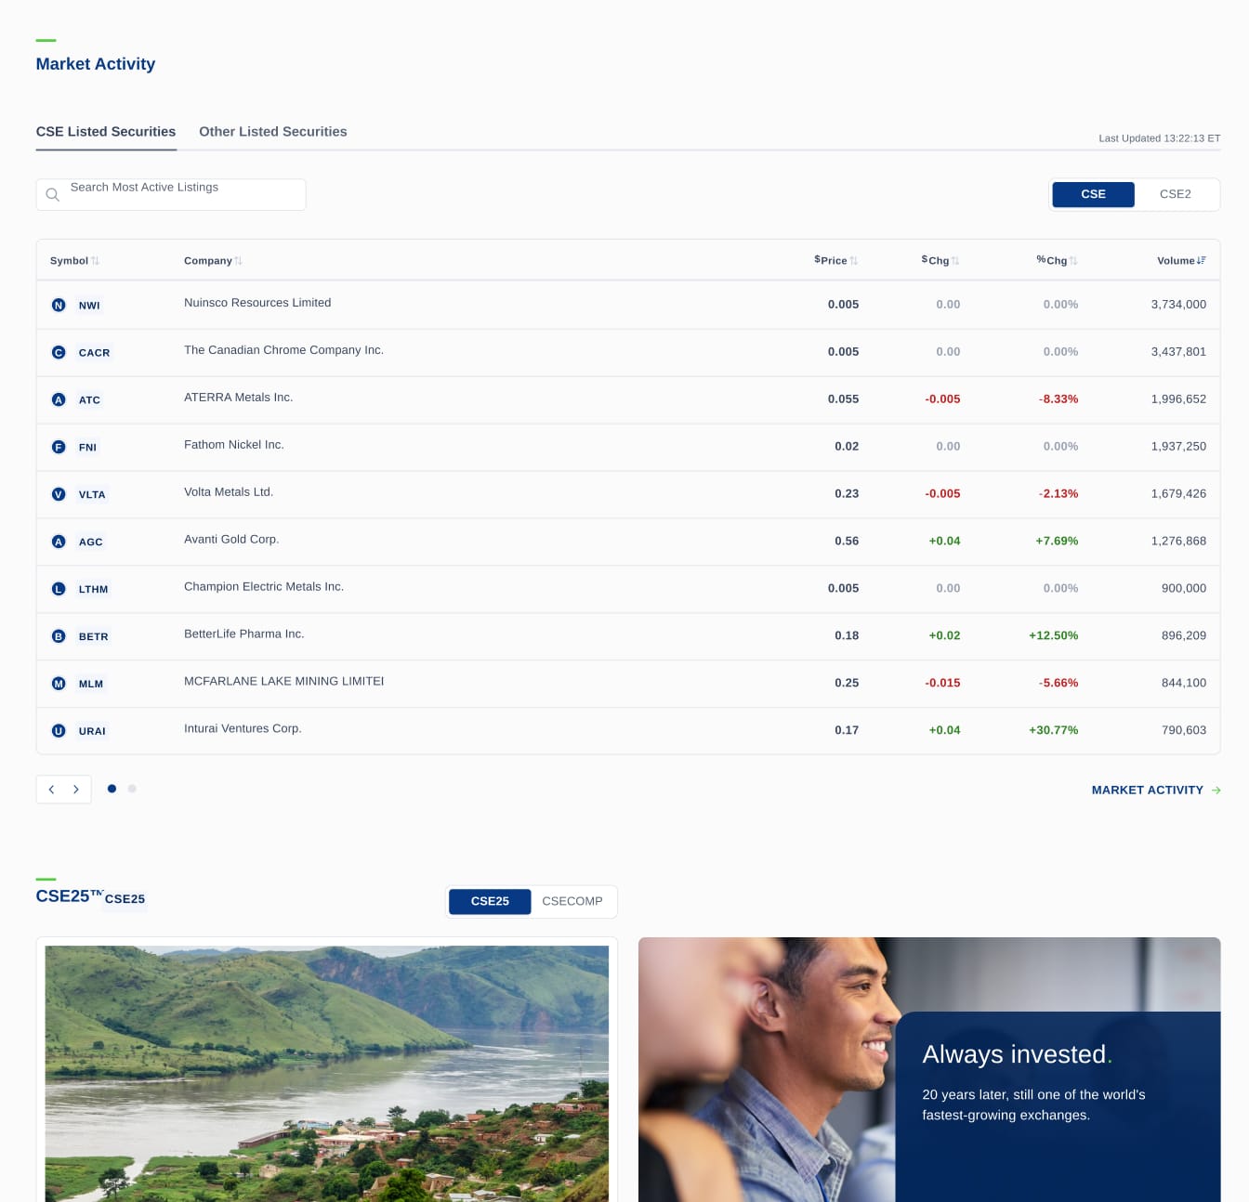
Task: Open VLTA symbol link
Action: click(92, 495)
